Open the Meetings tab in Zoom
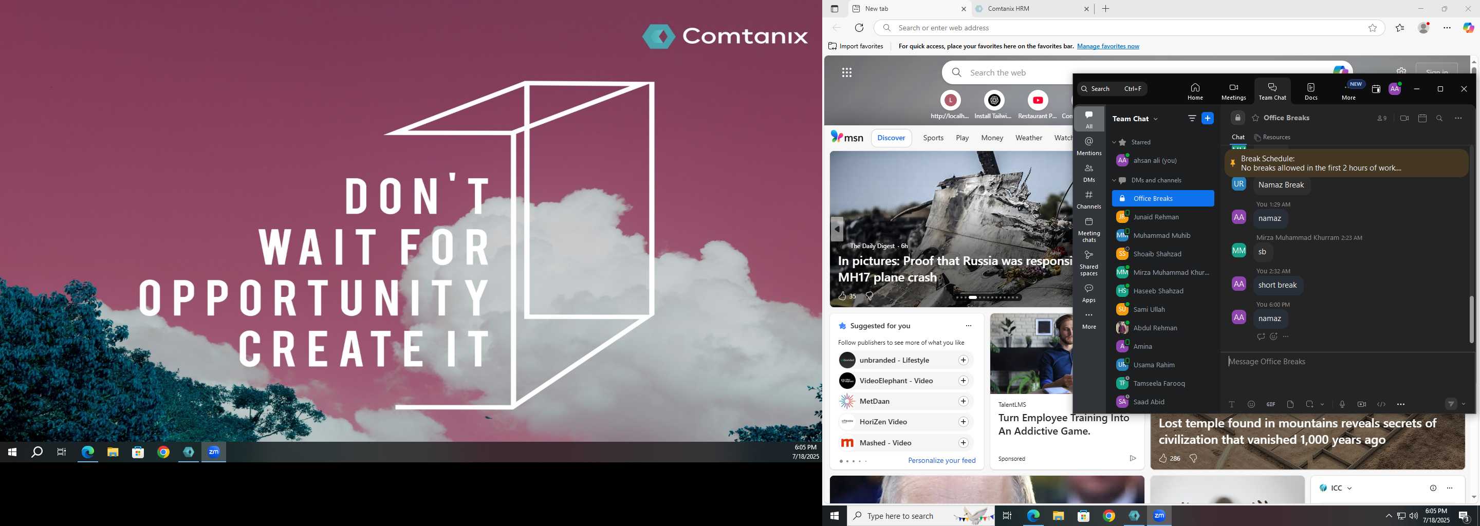 pos(1233,91)
